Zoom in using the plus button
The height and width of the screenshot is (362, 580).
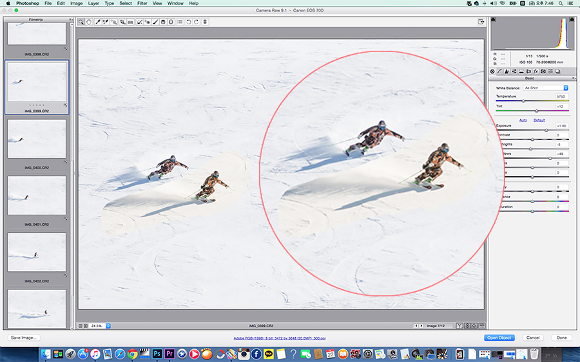click(86, 326)
